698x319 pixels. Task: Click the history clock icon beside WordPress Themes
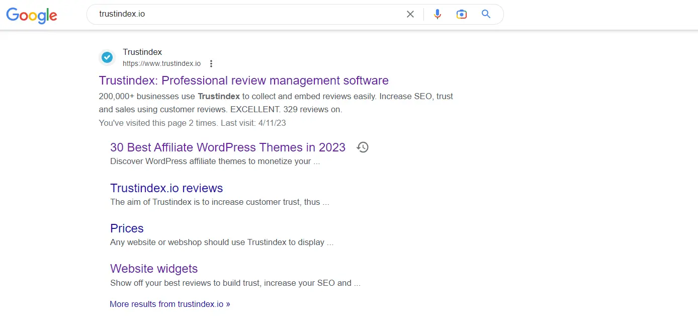tap(363, 147)
